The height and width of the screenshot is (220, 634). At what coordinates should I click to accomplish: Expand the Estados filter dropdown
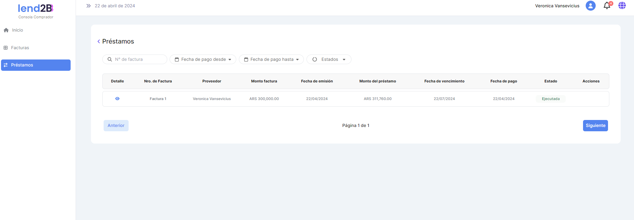(329, 59)
